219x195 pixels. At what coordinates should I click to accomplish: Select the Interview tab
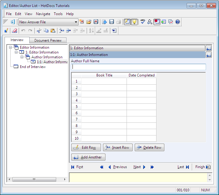(x=17, y=40)
